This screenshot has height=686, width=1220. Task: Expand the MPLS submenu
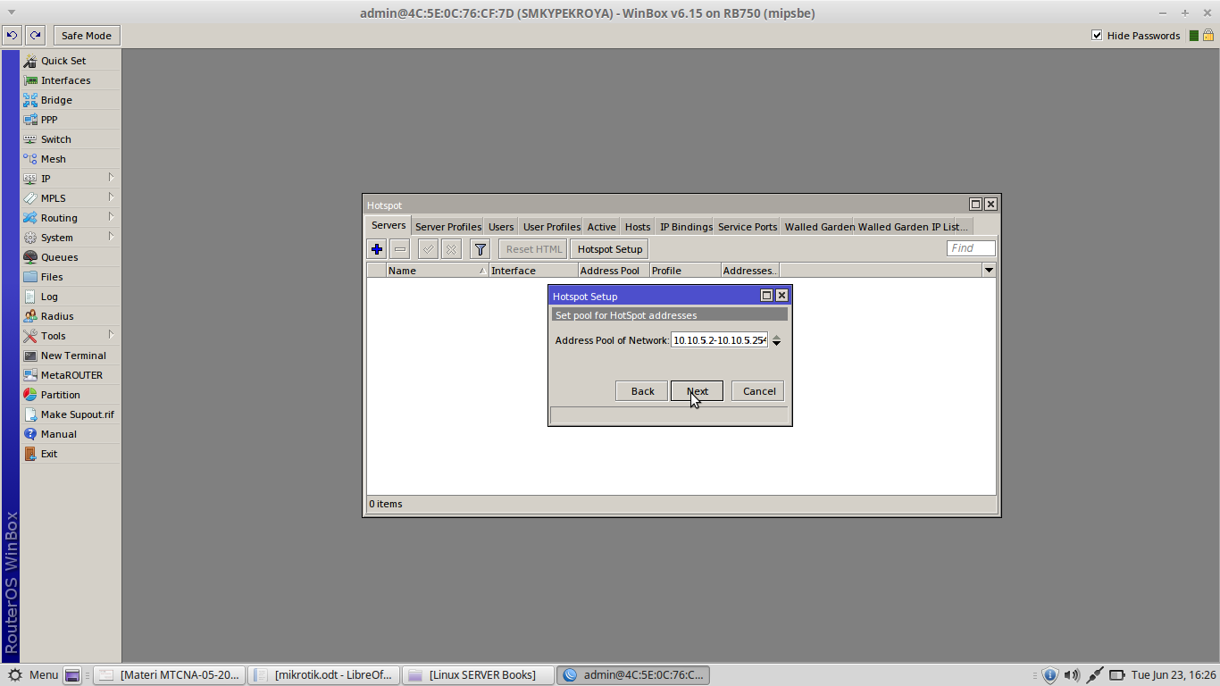(x=111, y=197)
